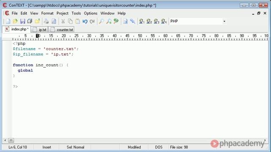
Task: Switch to the ip.txt tab
Action: click(39, 30)
